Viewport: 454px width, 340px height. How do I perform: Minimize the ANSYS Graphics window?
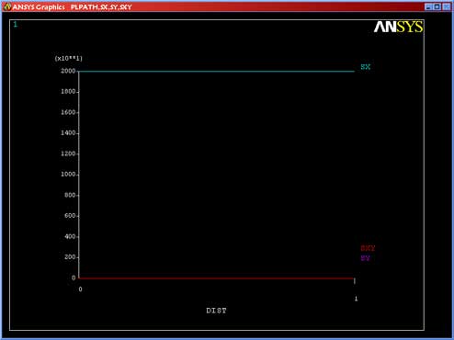coord(428,6)
